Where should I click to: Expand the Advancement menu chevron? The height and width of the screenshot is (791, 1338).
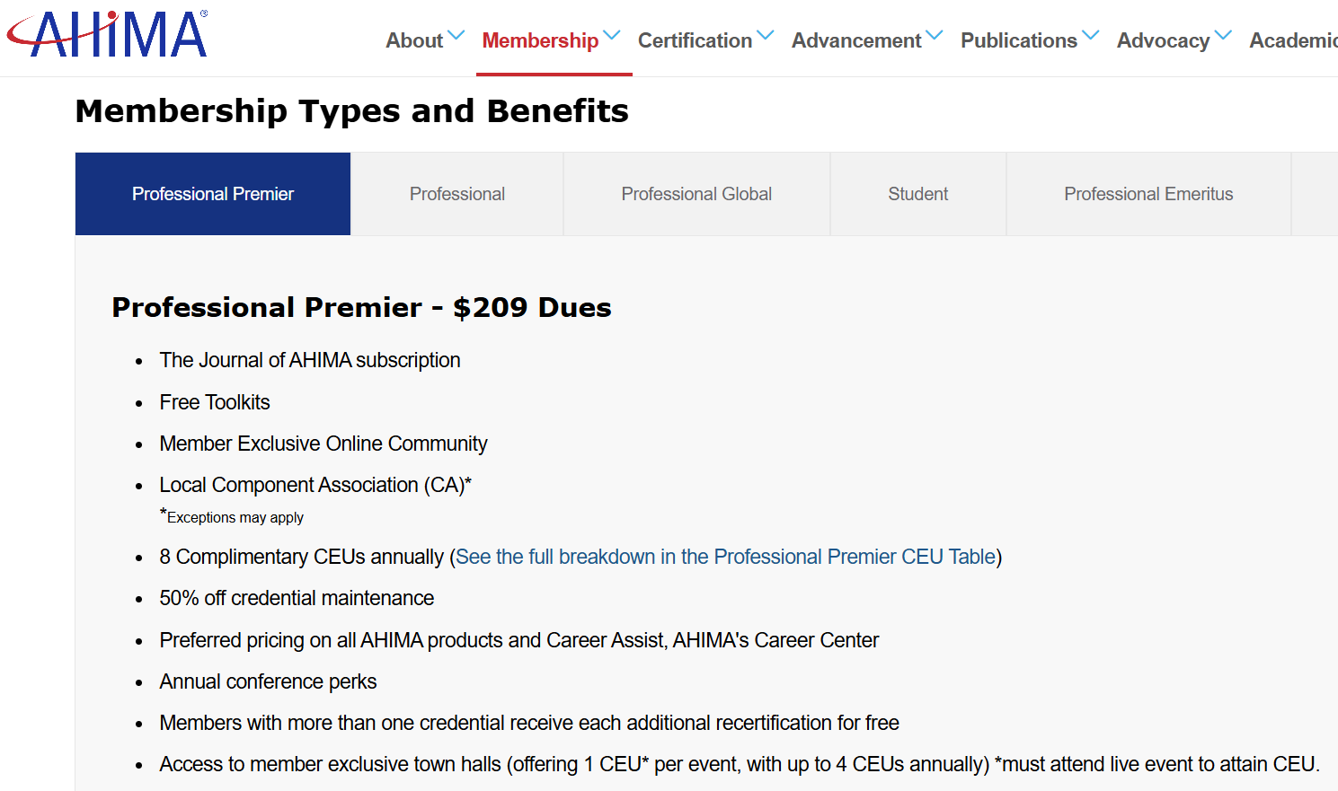pyautogui.click(x=935, y=36)
